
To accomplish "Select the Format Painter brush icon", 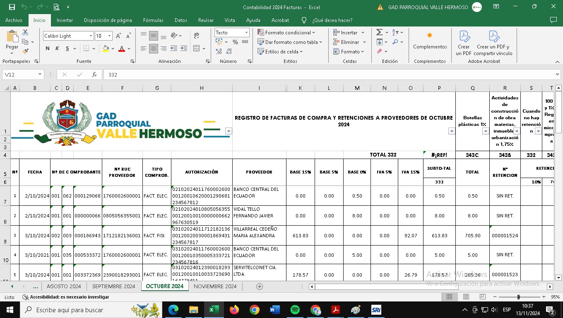I will click(25, 51).
